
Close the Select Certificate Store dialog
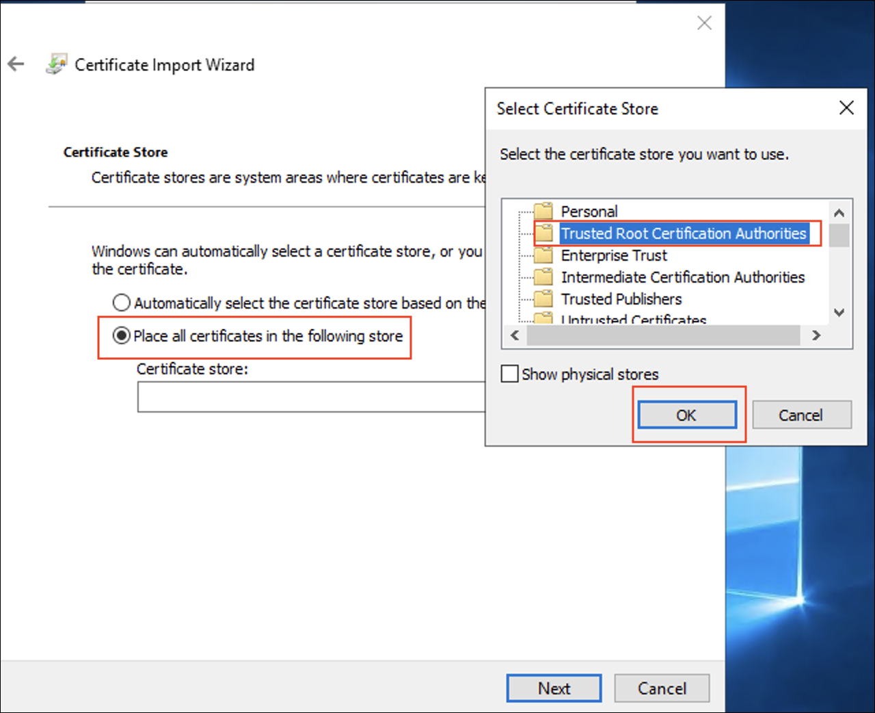click(x=846, y=108)
